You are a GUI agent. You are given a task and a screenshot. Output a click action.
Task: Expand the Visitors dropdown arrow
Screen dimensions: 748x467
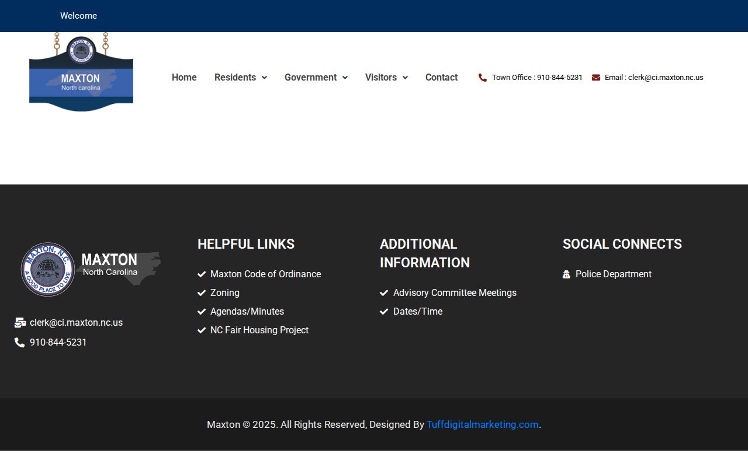405,78
